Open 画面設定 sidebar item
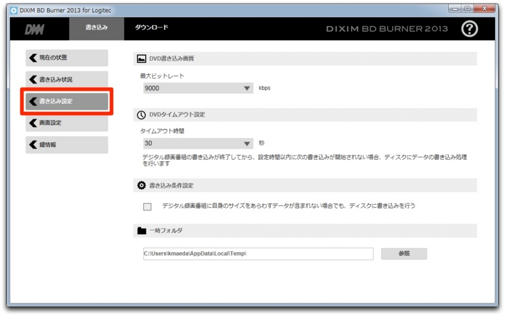This screenshot has width=505, height=316. (67, 123)
